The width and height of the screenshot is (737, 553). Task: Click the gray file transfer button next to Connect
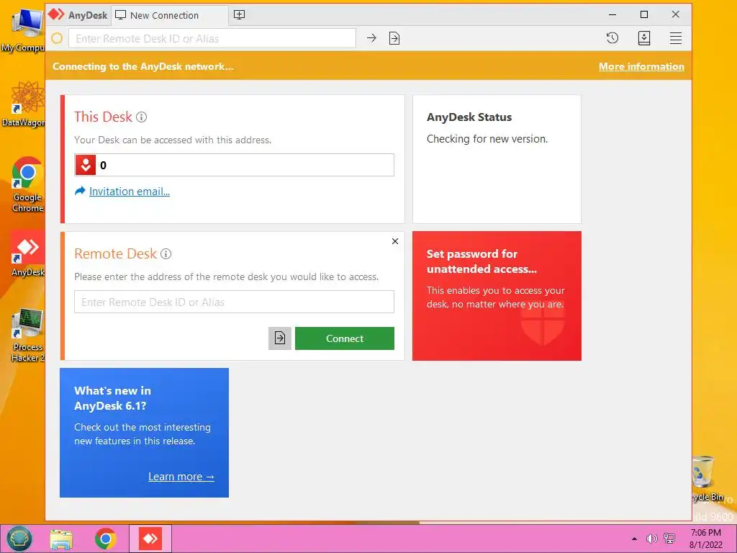click(x=280, y=338)
